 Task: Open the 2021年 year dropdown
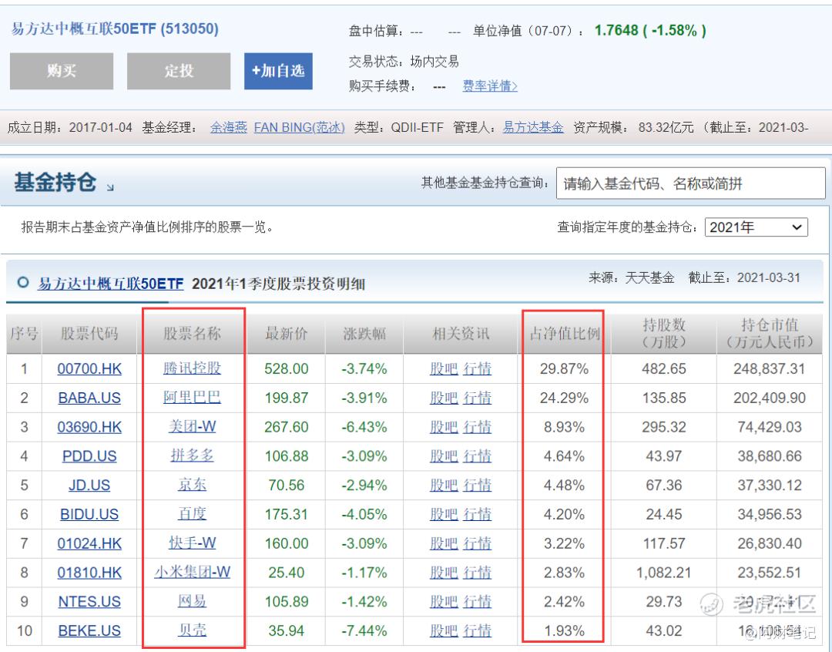[x=757, y=227]
